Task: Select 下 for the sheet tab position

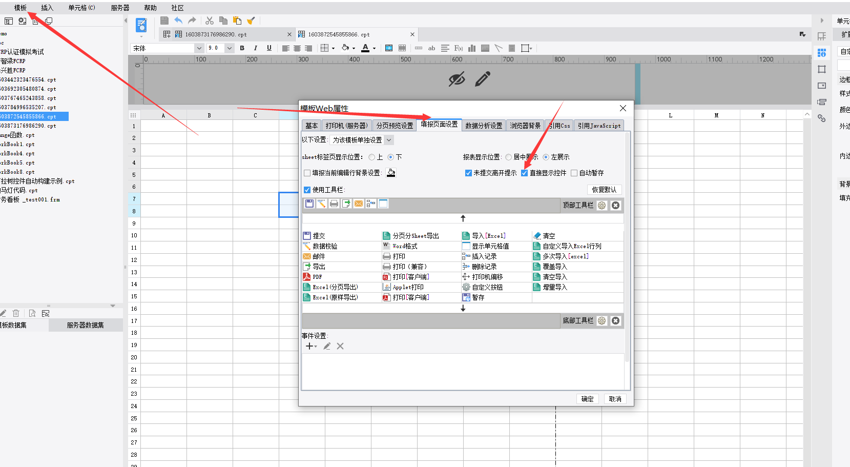Action: [391, 157]
